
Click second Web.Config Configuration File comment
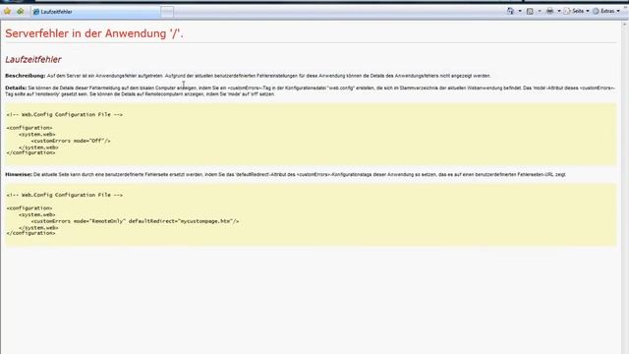click(x=65, y=195)
